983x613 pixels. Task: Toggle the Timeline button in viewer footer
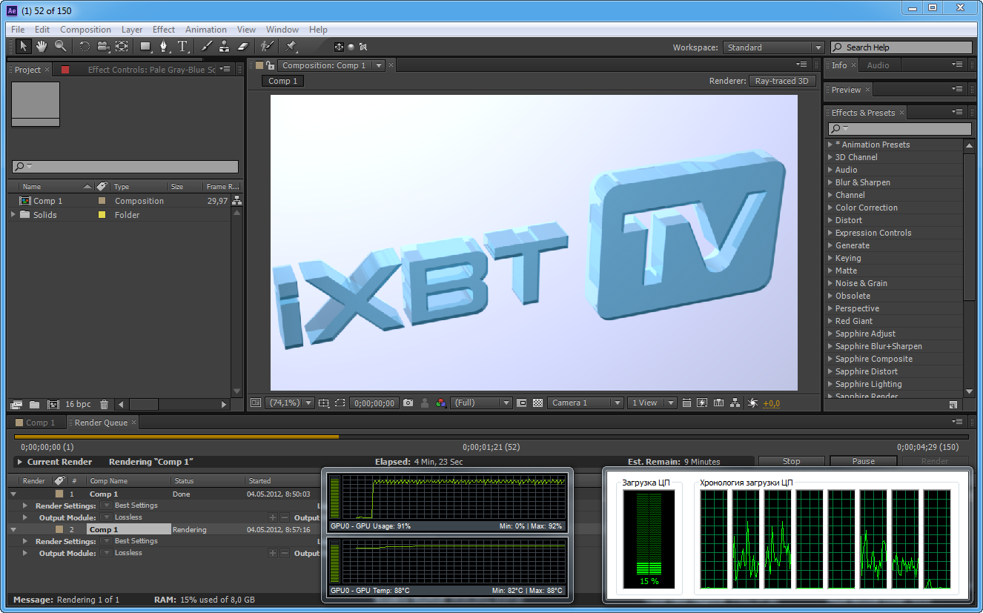coord(718,403)
